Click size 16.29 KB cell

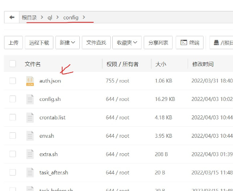165,99
